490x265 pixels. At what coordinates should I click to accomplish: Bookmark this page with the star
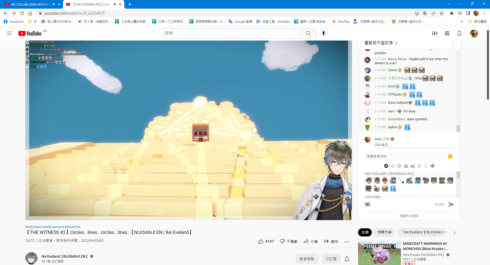(x=442, y=13)
